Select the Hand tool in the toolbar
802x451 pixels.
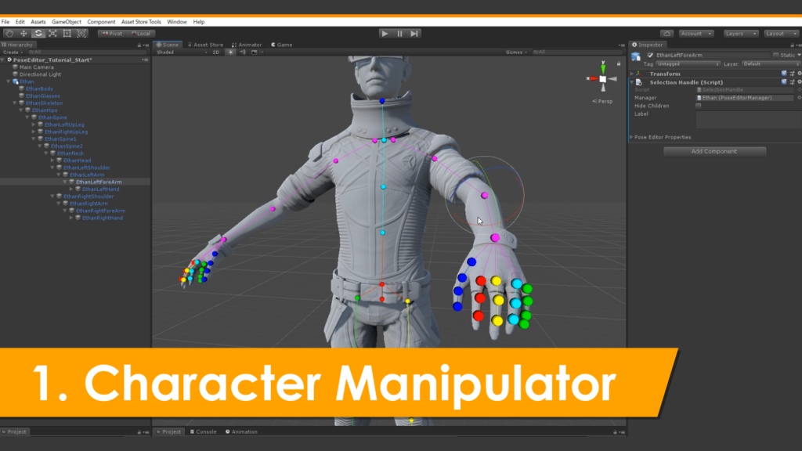9,34
